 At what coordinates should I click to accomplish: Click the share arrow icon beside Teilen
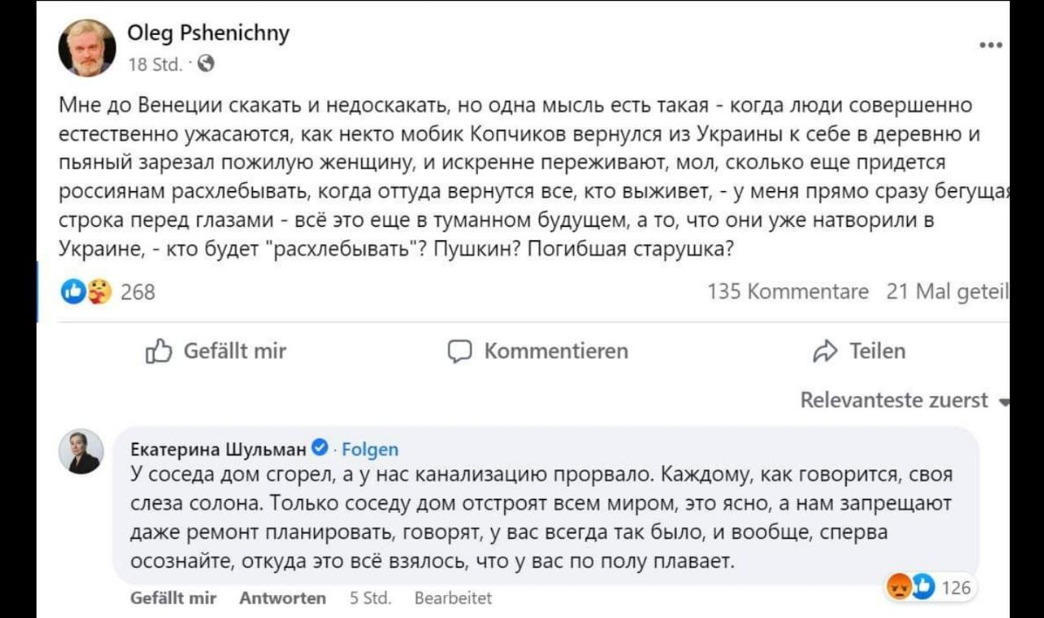(825, 352)
